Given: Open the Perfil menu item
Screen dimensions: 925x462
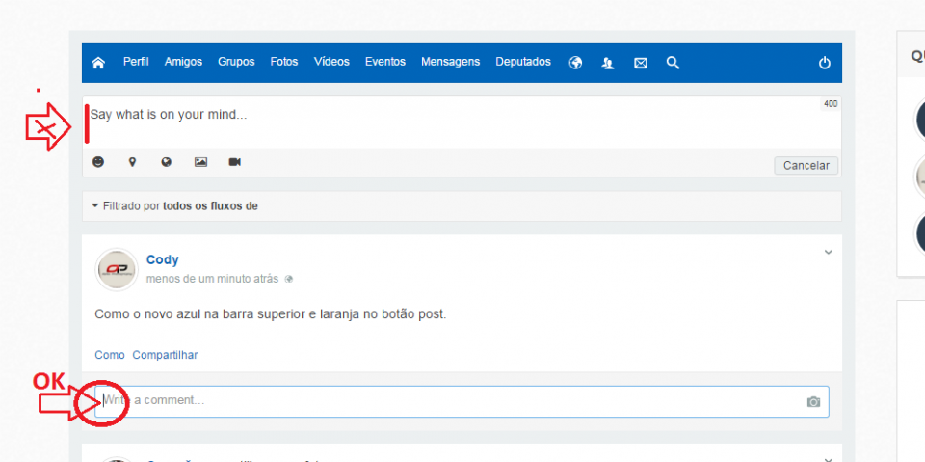Looking at the screenshot, I should click(136, 62).
